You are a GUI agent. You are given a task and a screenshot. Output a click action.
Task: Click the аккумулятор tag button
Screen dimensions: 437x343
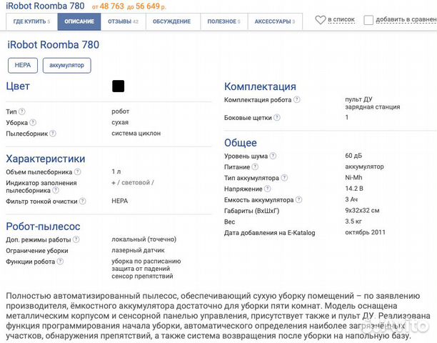pos(67,65)
